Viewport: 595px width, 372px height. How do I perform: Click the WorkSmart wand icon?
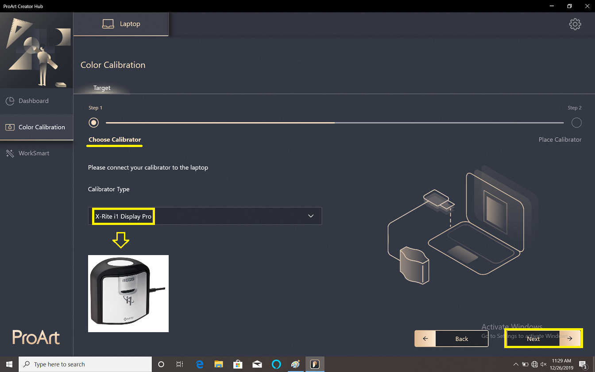point(10,153)
